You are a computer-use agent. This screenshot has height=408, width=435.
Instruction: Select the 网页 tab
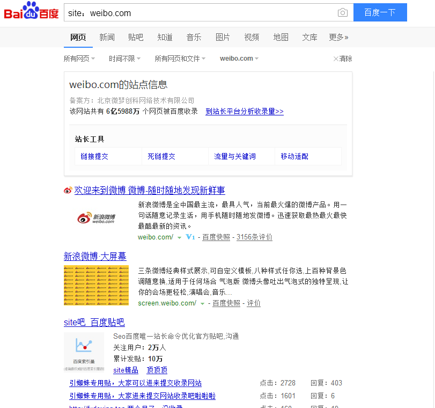[x=78, y=37]
